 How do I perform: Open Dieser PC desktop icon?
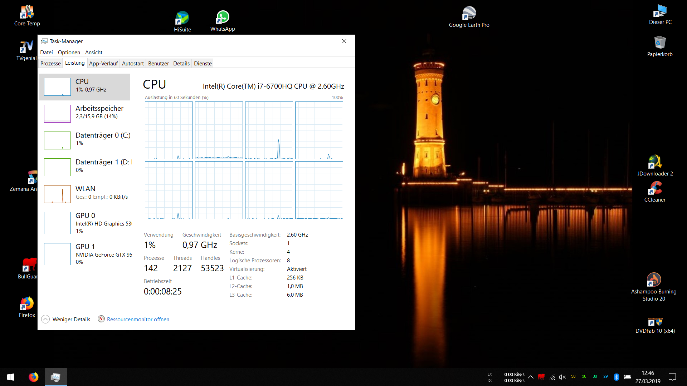(660, 15)
